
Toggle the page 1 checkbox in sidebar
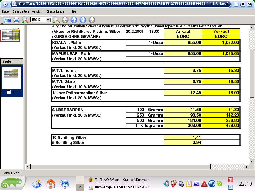(9, 92)
